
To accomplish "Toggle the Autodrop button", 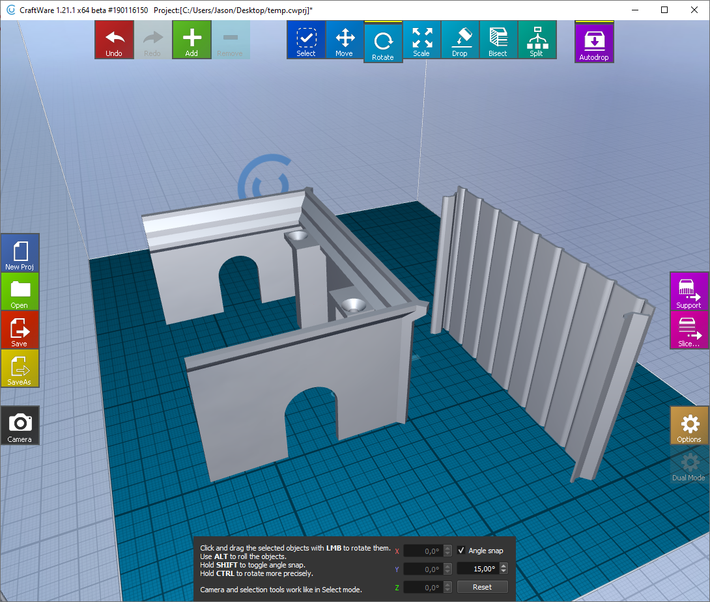I will pyautogui.click(x=594, y=42).
